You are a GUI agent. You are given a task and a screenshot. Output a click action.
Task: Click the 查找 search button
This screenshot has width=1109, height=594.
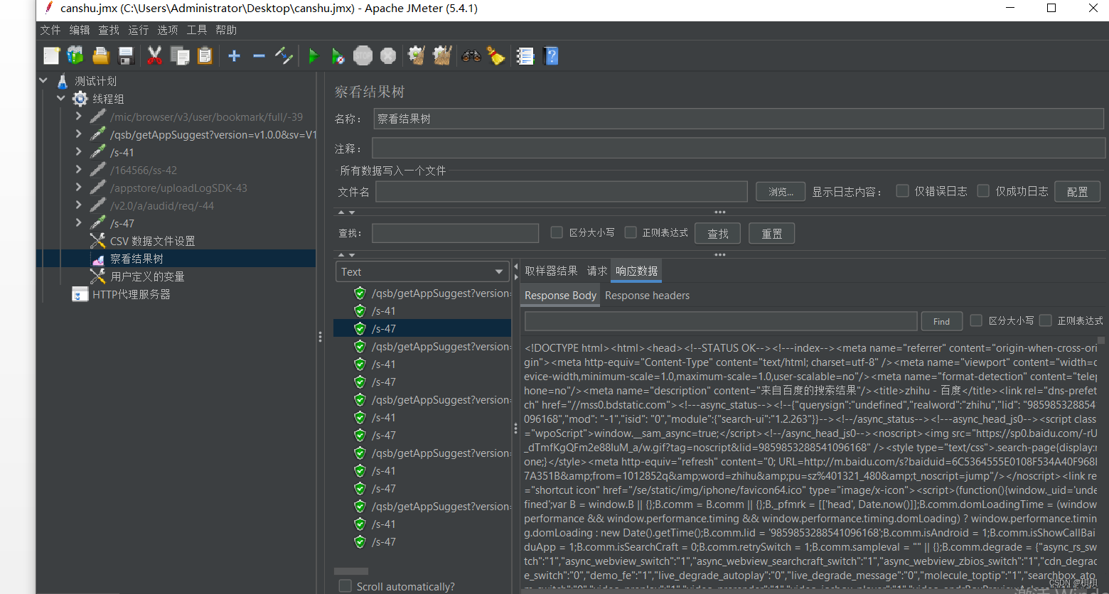point(718,233)
